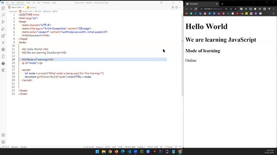Click the h3 breadcrumb segment
Screen dimensions: 277x155
tap(55, 11)
